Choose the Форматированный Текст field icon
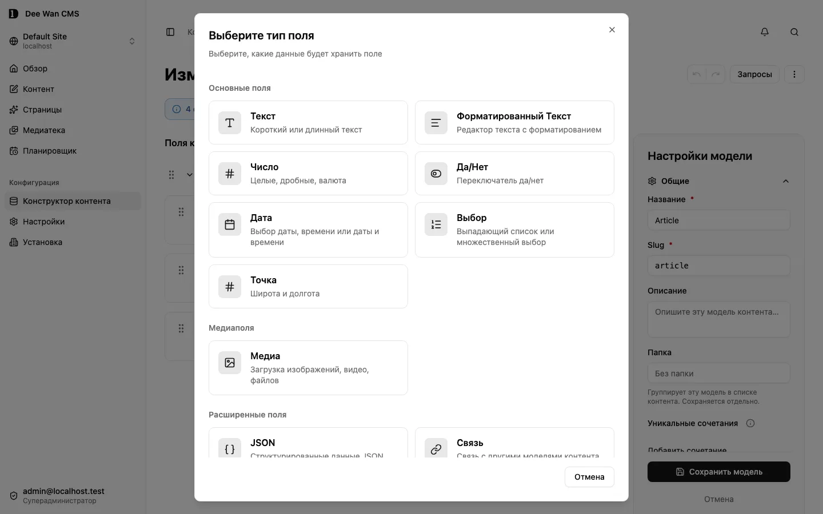The height and width of the screenshot is (514, 823). pos(436,123)
